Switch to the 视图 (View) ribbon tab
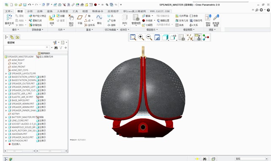Viewport: 271px width, 161px height. pyautogui.click(x=85, y=11)
